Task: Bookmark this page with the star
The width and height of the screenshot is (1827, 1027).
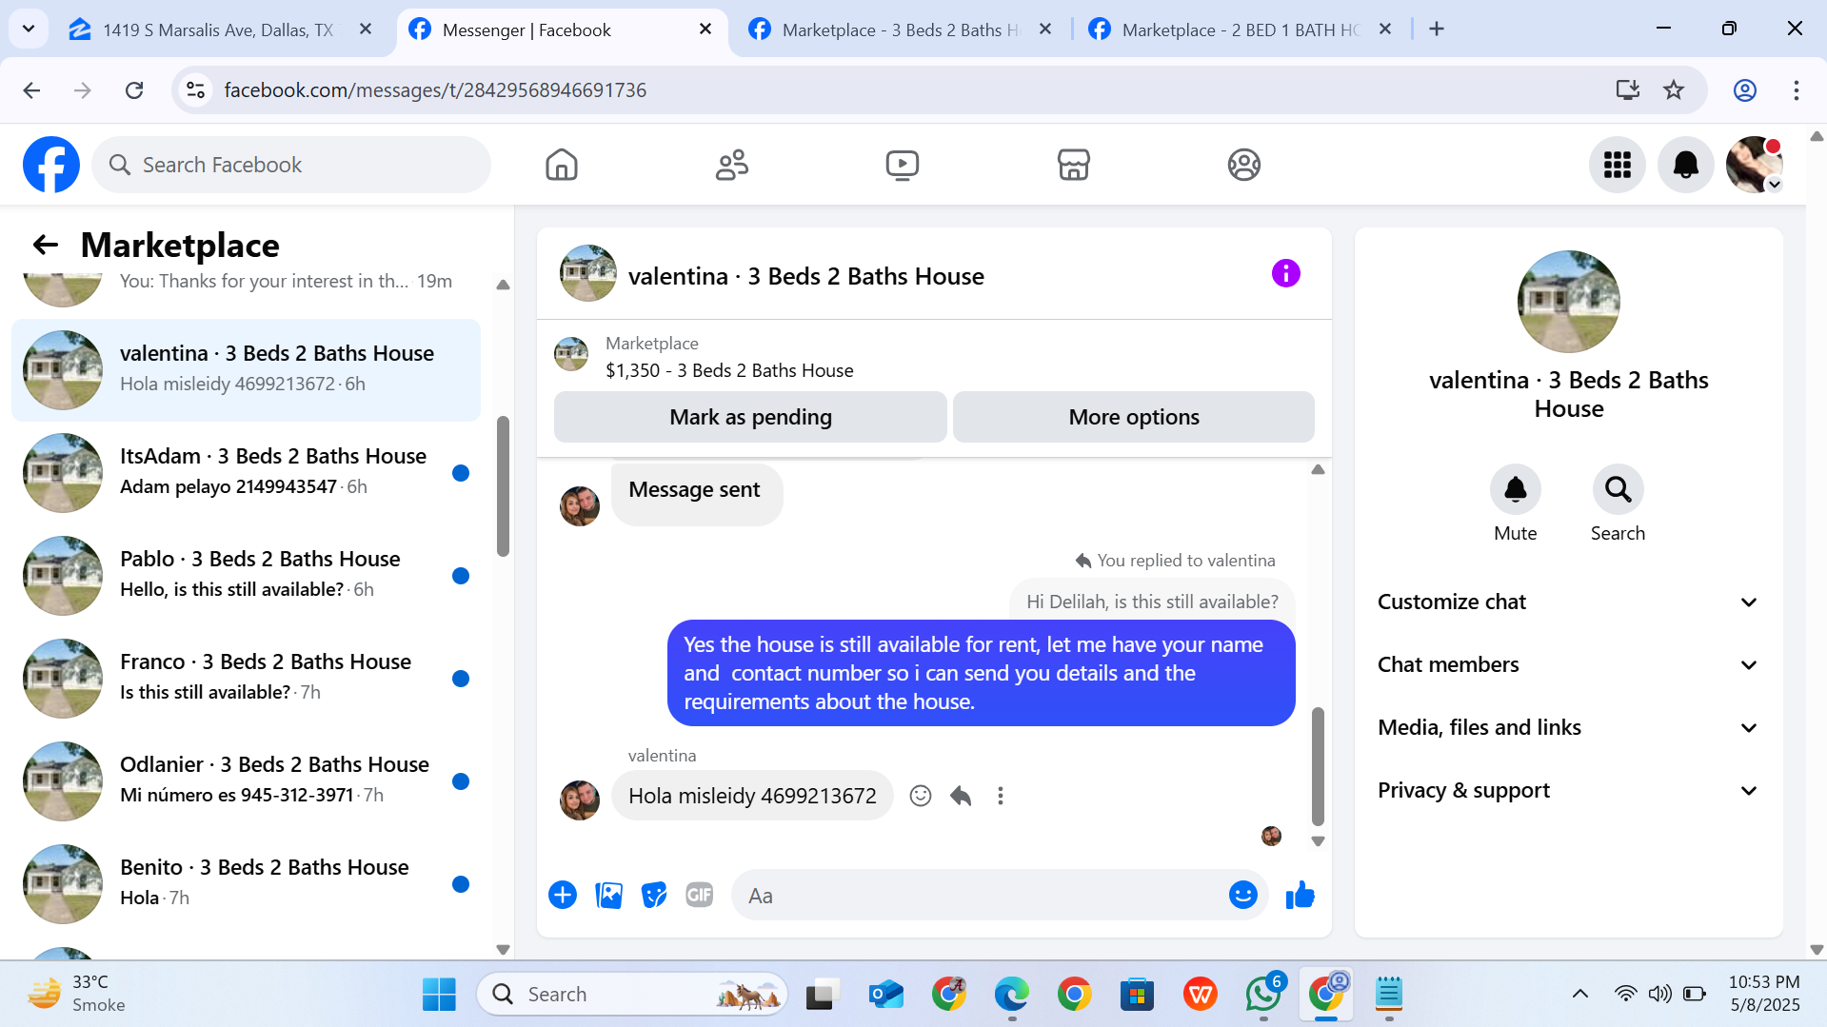Action: 1674,89
